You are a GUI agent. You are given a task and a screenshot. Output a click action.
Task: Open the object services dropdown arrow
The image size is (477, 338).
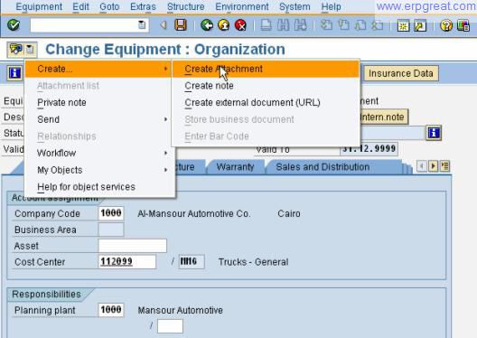[x=30, y=50]
